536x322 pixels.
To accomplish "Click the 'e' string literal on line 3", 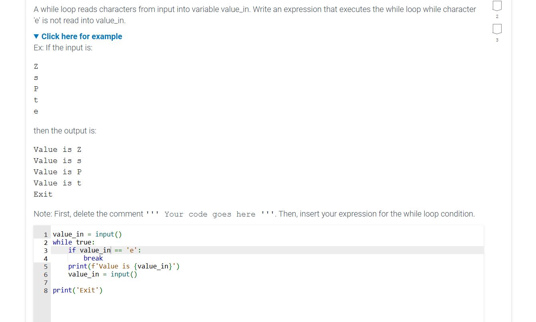I will [132, 250].
